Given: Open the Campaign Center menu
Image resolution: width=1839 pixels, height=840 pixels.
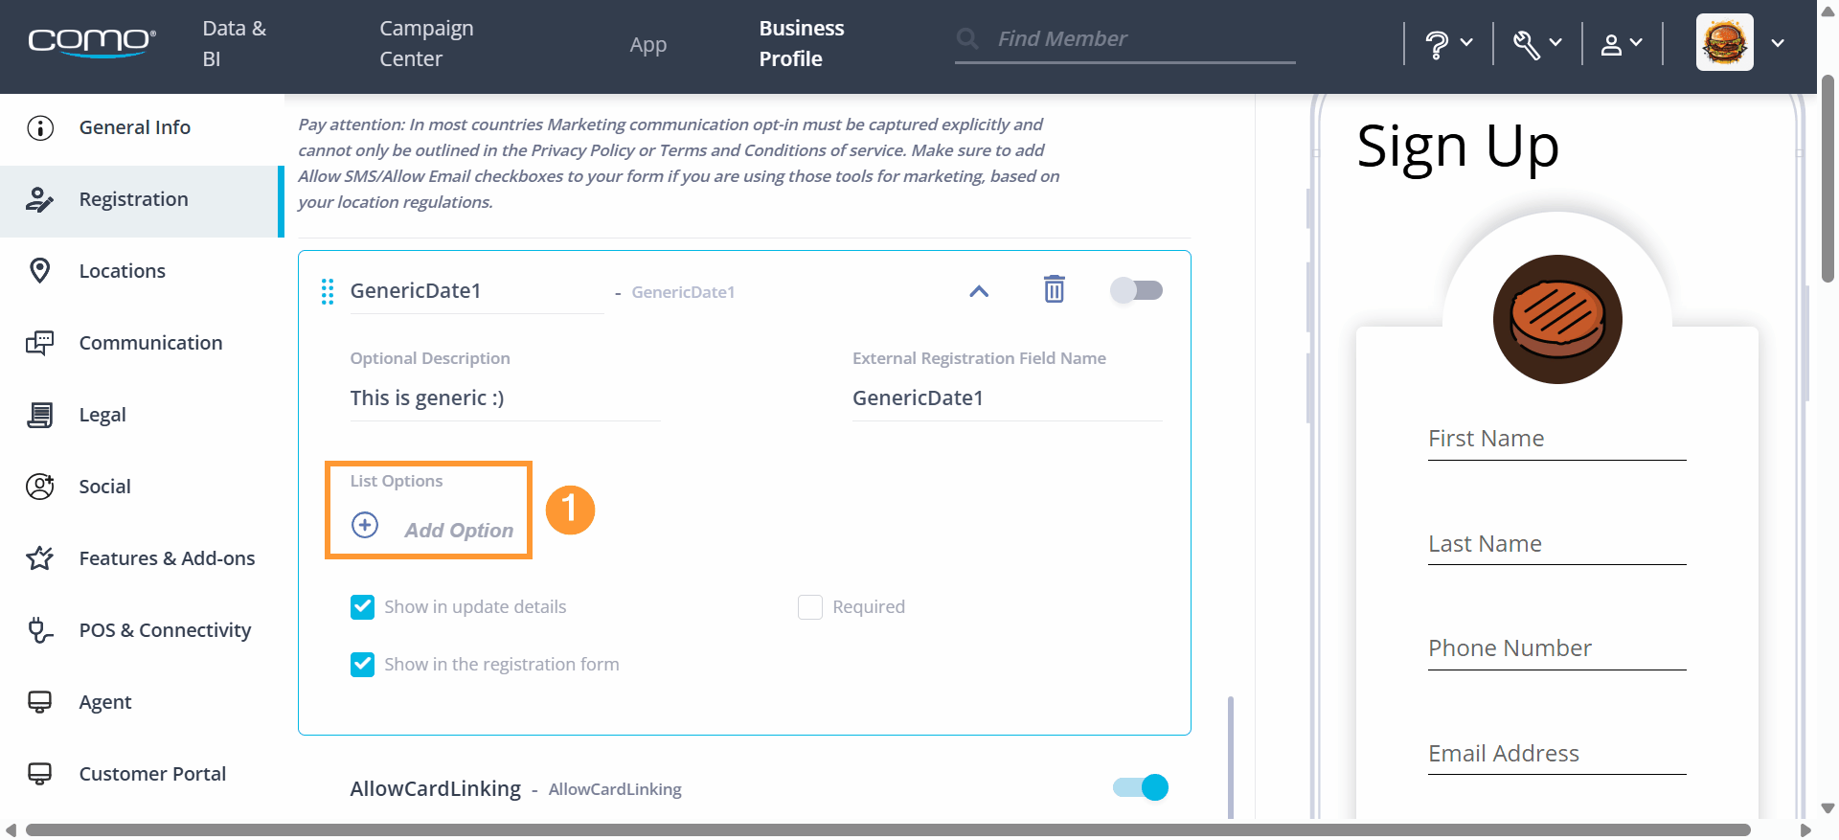Looking at the screenshot, I should (426, 43).
